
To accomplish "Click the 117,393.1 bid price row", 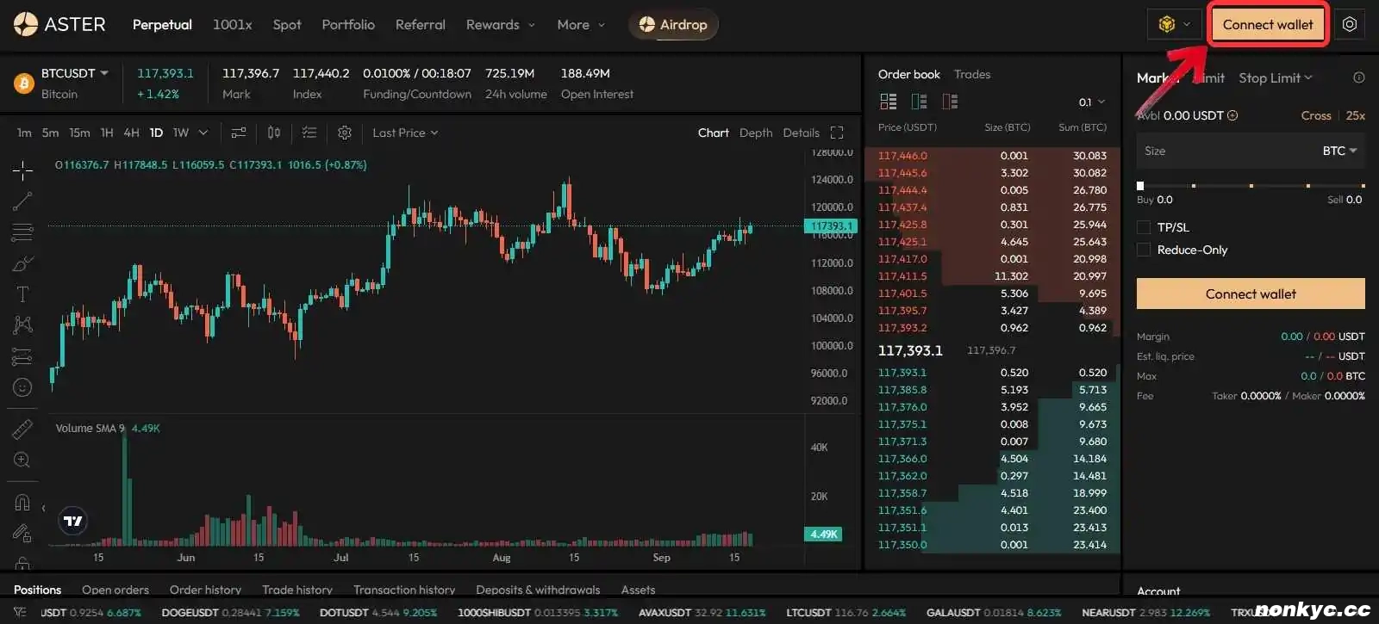I will 992,373.
